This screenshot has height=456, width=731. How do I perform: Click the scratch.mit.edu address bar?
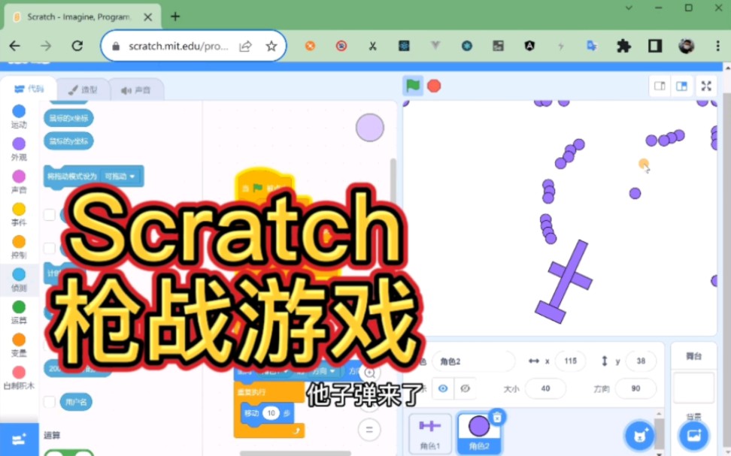(177, 46)
